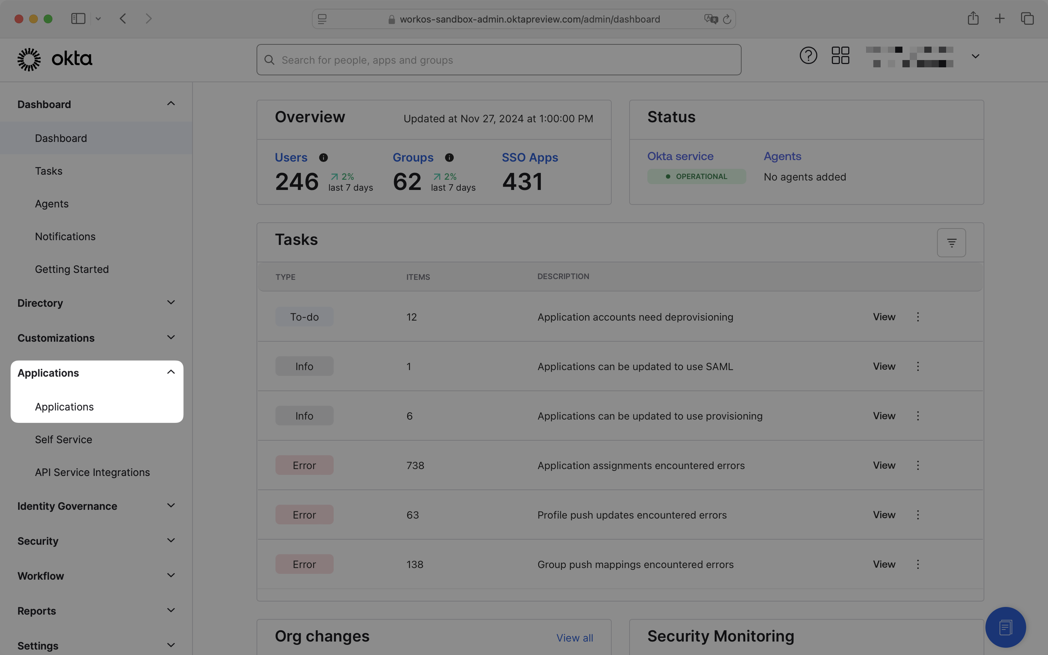Open the account dropdown at top right
Image resolution: width=1048 pixels, height=655 pixels.
pos(975,56)
